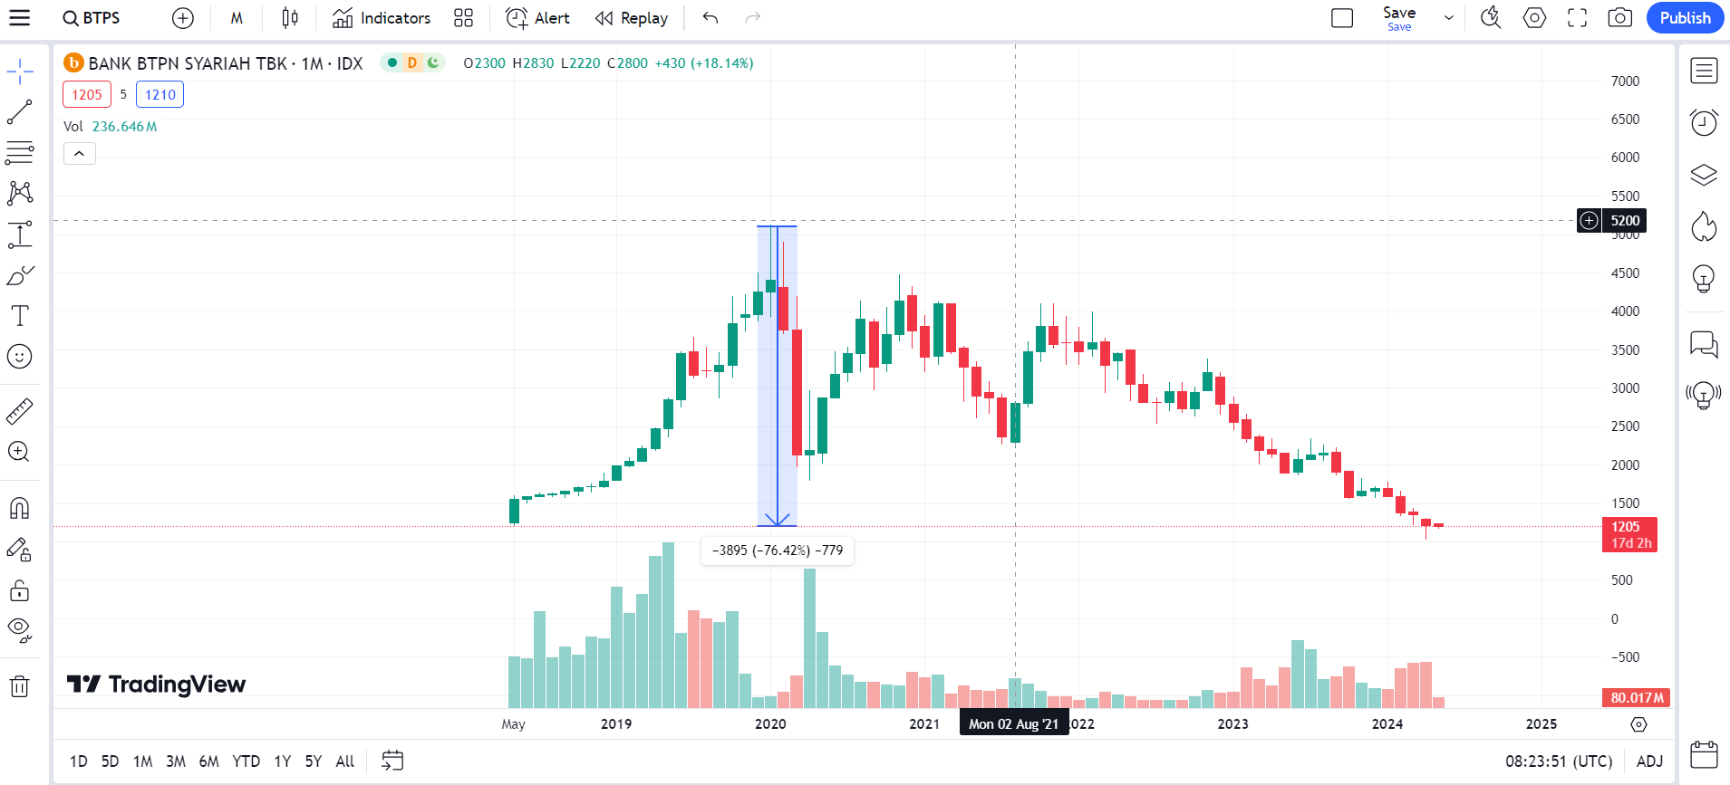Collapse the indicator legend chevron
Viewport: 1730px width, 785px height.
pos(80,154)
